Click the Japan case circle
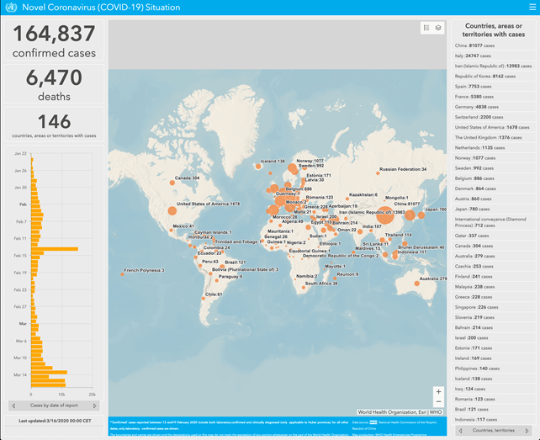 tap(421, 215)
